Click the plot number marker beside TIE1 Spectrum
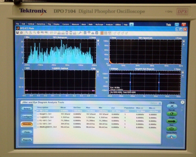 pyautogui.click(x=184, y=41)
